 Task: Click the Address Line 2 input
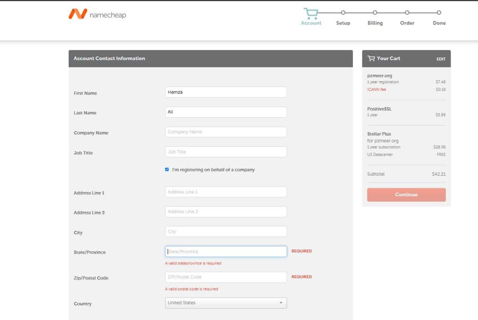pyautogui.click(x=225, y=212)
